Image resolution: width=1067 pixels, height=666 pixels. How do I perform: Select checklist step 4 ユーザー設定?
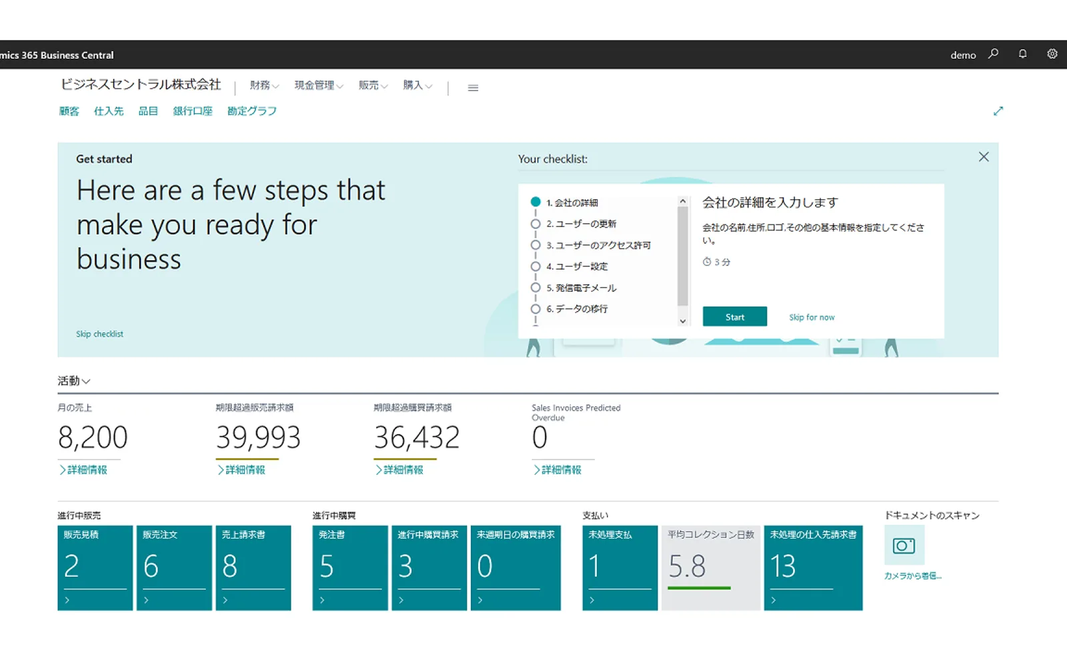(x=577, y=266)
